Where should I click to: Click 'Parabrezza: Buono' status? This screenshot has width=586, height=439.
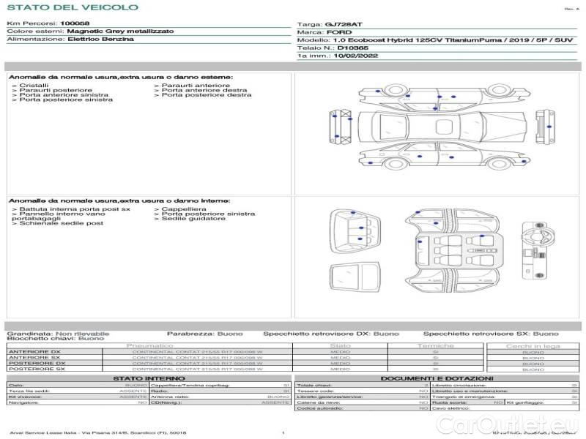click(205, 334)
